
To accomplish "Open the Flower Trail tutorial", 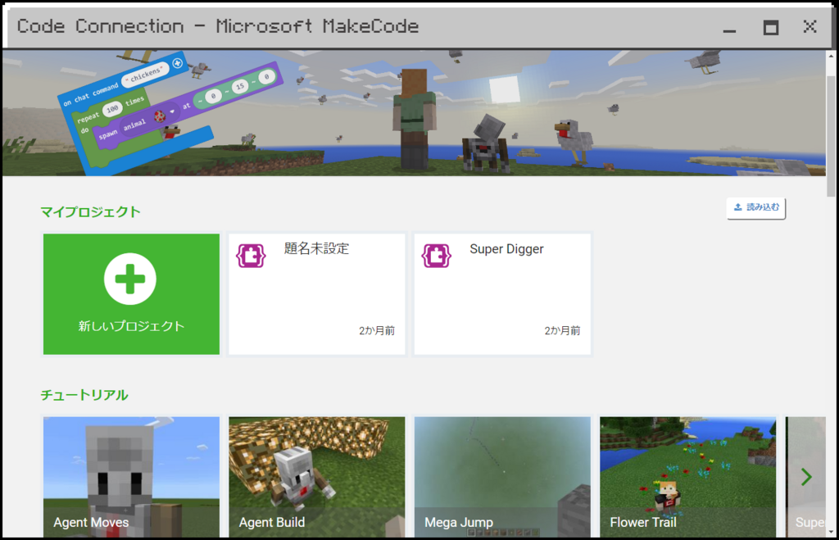I will pos(688,477).
